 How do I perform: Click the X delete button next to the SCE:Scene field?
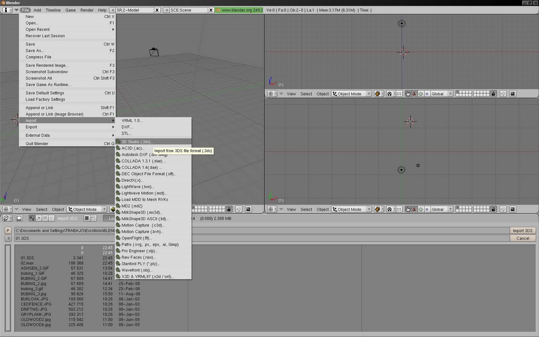(211, 10)
